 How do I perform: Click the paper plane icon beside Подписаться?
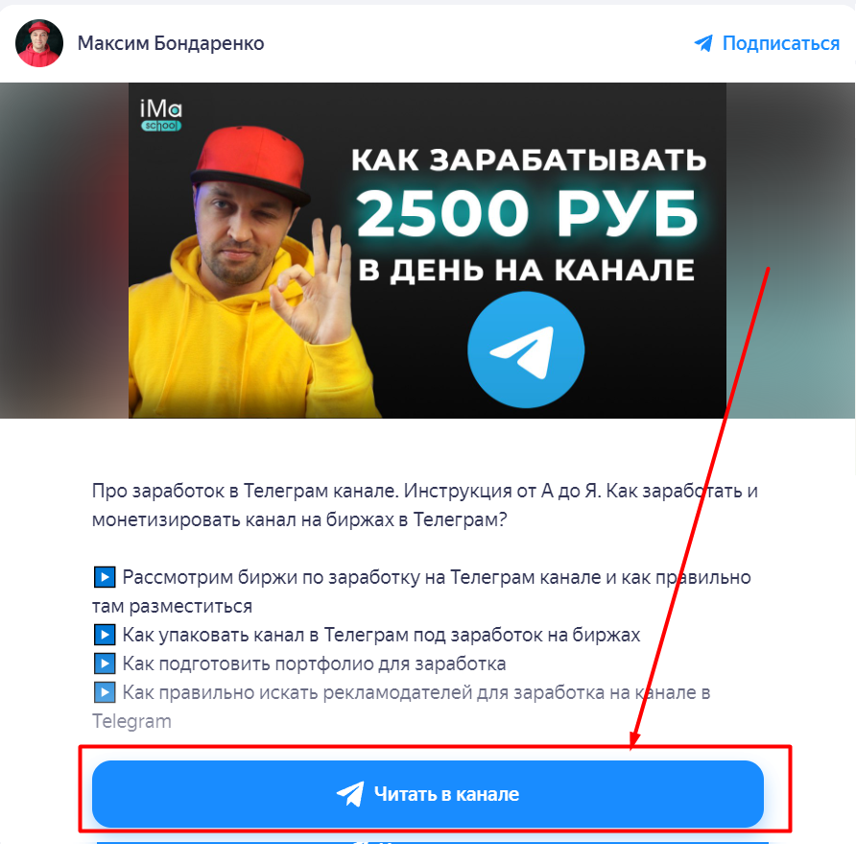click(703, 43)
